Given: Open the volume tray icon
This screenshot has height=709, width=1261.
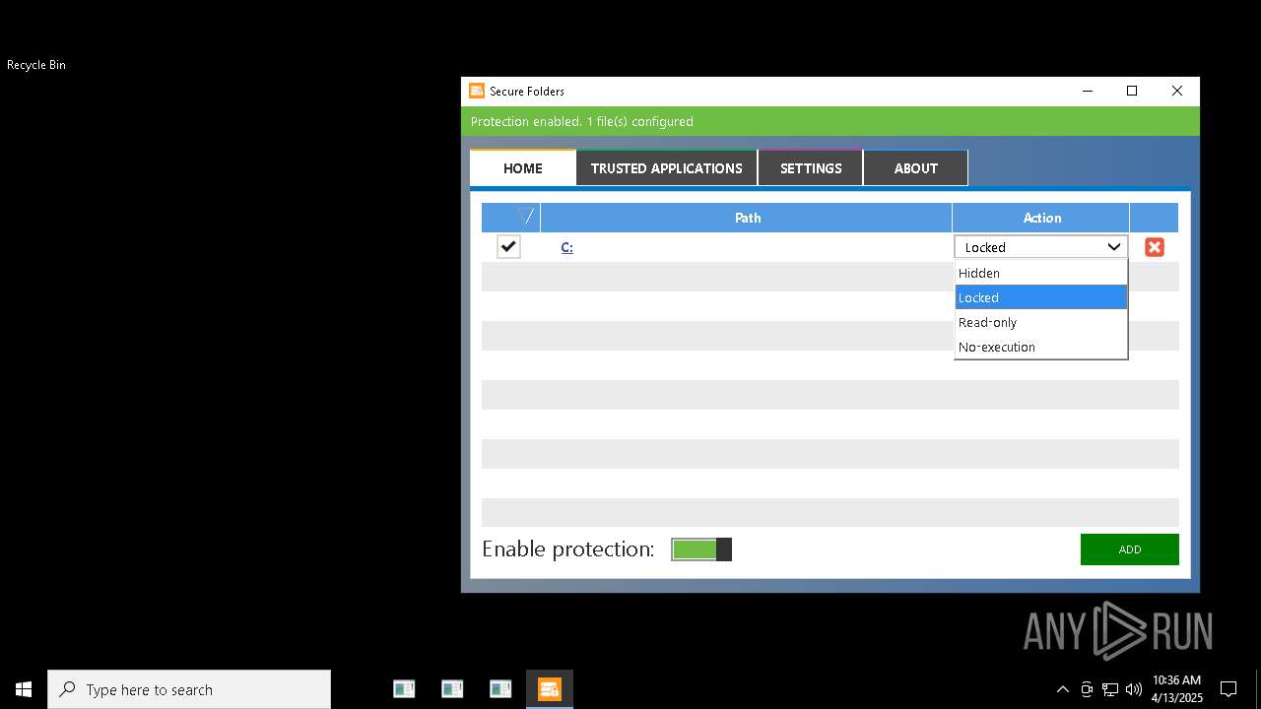Looking at the screenshot, I should (x=1134, y=689).
